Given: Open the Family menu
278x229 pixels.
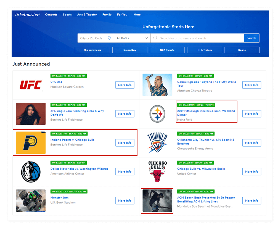Looking at the screenshot, I should (x=107, y=15).
